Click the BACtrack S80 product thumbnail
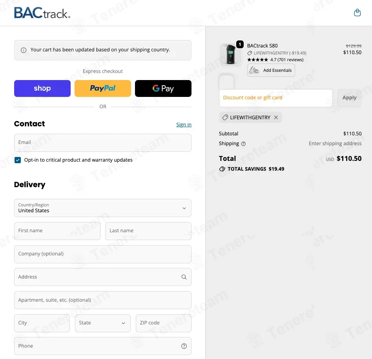The image size is (372, 359). (230, 54)
